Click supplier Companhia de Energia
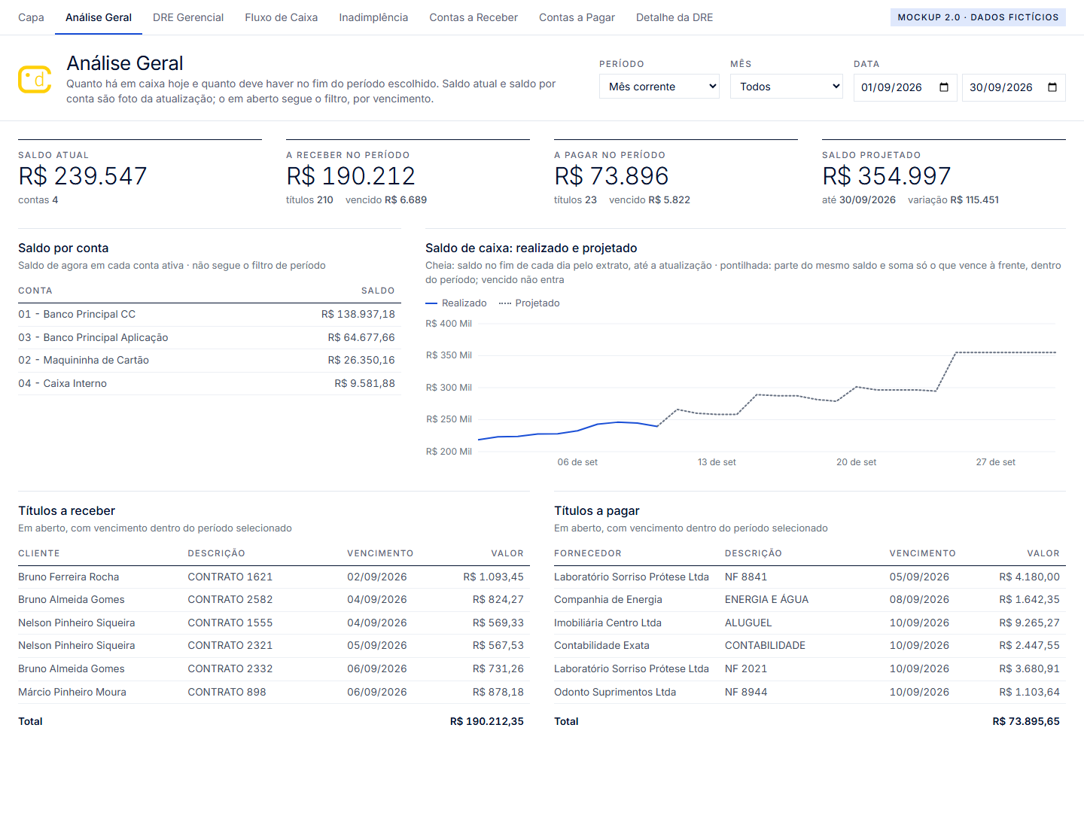The image size is (1084, 813). 608,600
